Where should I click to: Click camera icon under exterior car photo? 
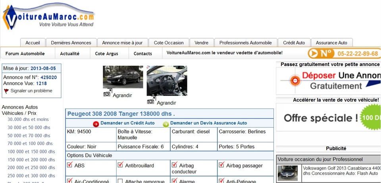click(x=107, y=93)
